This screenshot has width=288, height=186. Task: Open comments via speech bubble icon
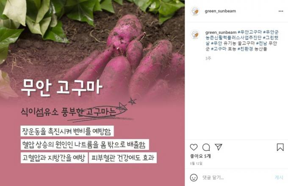click(206, 147)
